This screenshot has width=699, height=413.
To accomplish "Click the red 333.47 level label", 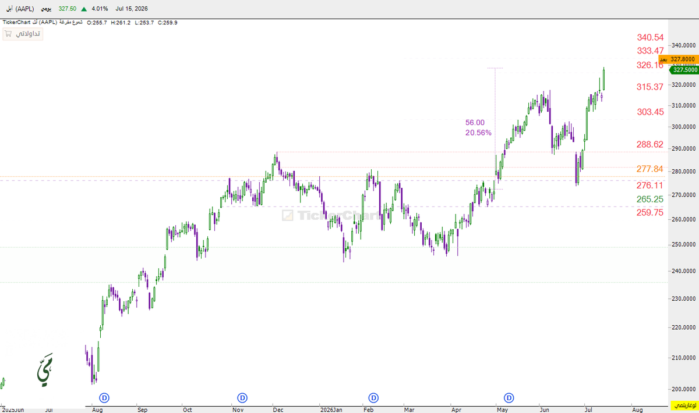I will [x=650, y=51].
